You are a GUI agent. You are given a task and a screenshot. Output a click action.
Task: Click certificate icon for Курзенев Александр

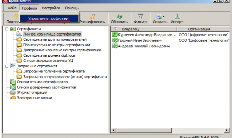click(x=115, y=35)
